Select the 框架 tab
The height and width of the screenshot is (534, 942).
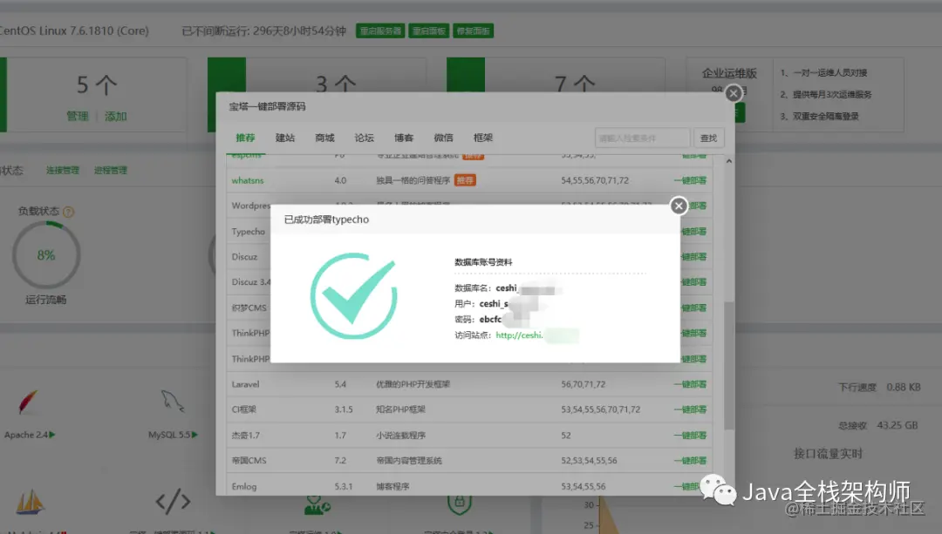pyautogui.click(x=483, y=138)
